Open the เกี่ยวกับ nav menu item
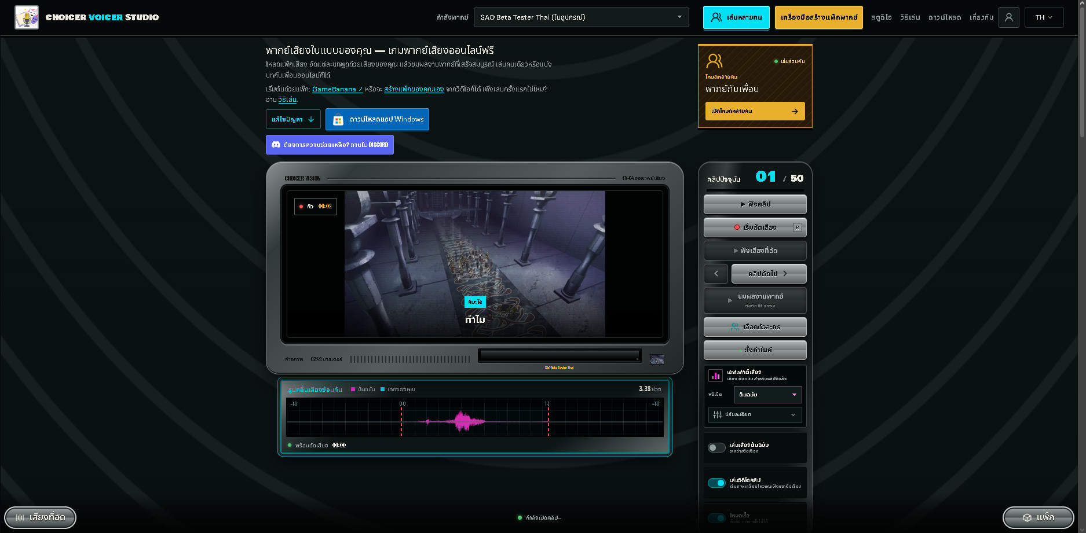 point(981,17)
